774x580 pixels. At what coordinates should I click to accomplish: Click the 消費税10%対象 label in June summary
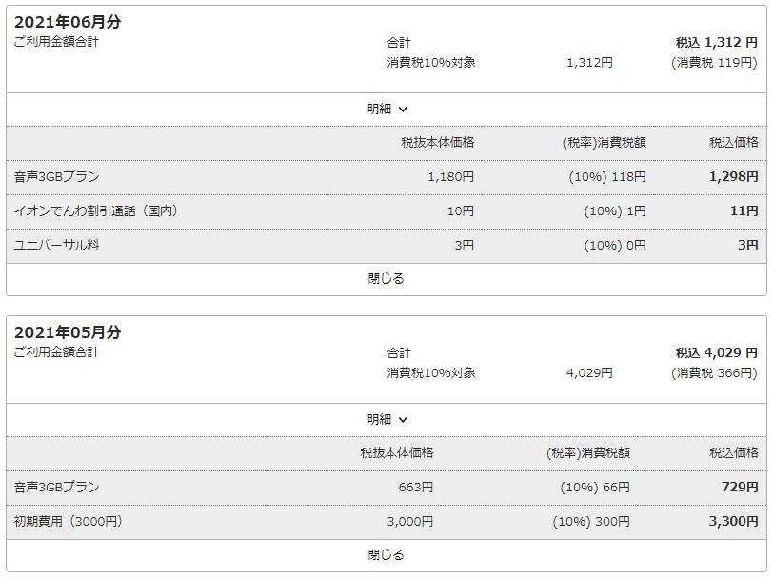431,63
